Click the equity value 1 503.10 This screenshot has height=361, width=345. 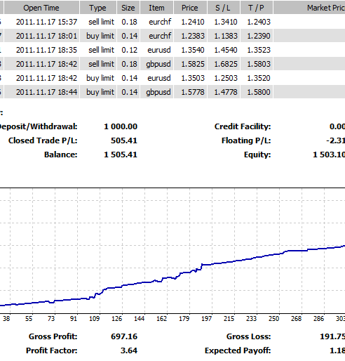click(x=329, y=155)
